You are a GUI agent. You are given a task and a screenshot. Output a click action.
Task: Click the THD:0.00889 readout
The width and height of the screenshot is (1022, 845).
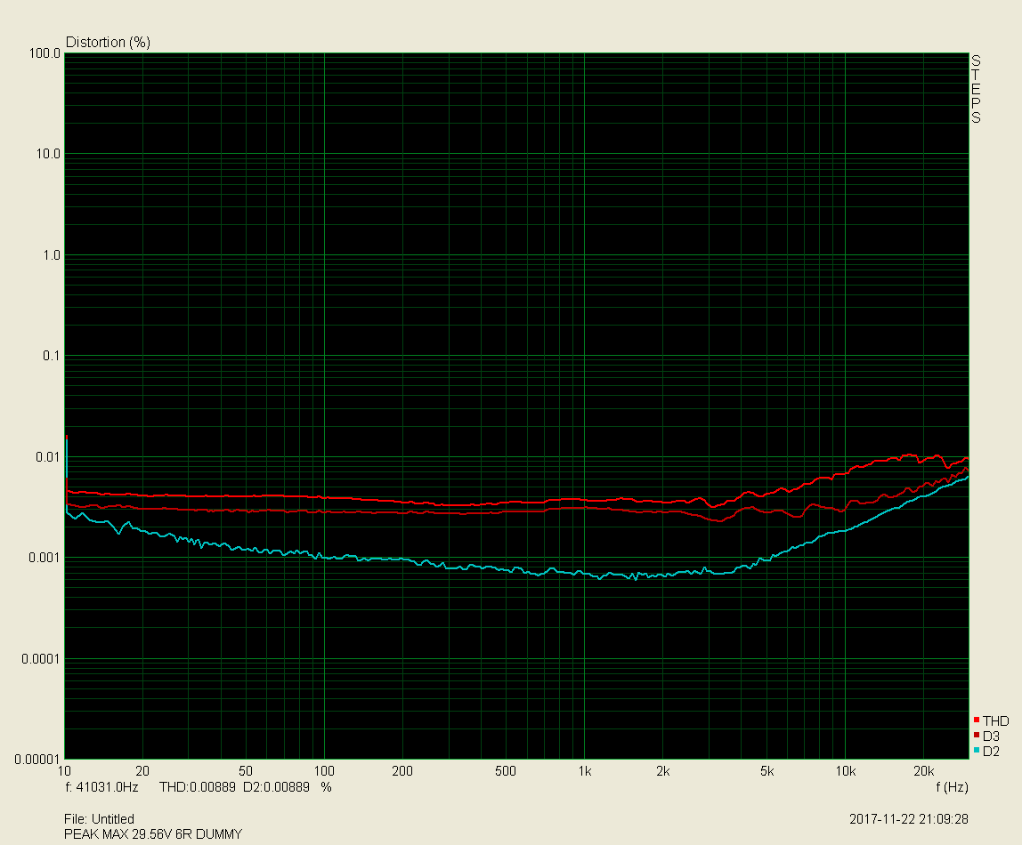pyautogui.click(x=198, y=787)
